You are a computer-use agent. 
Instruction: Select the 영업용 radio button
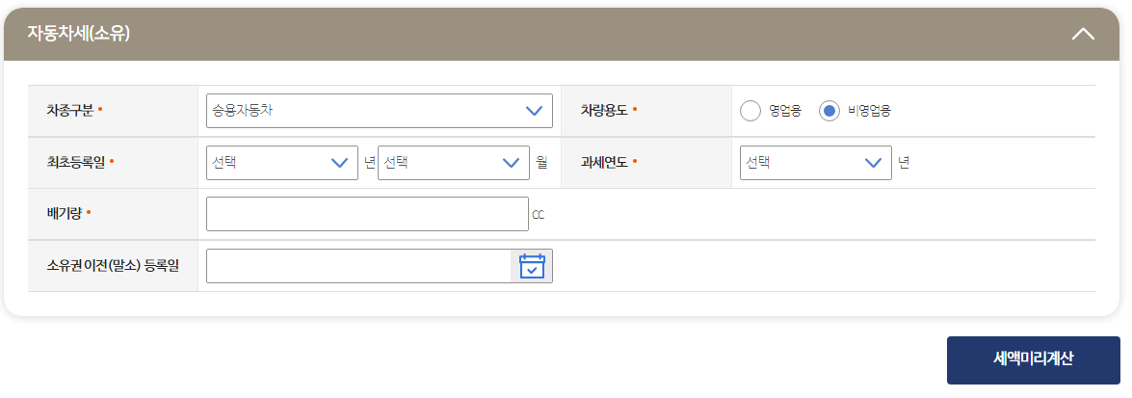(x=750, y=111)
